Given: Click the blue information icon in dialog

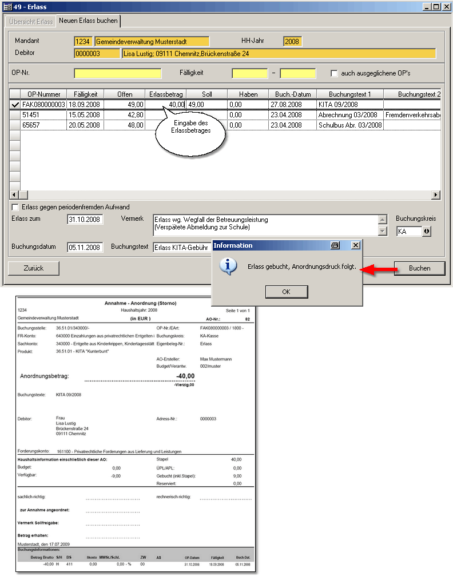Looking at the screenshot, I should (229, 266).
